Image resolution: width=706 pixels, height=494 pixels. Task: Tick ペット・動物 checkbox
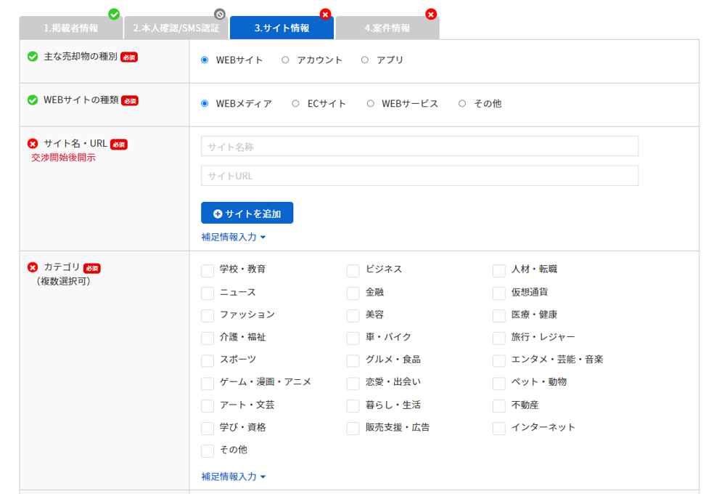499,384
